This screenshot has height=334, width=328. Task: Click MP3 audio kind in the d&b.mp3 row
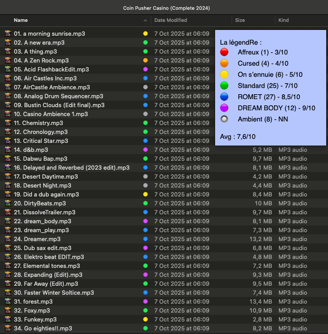293,150
